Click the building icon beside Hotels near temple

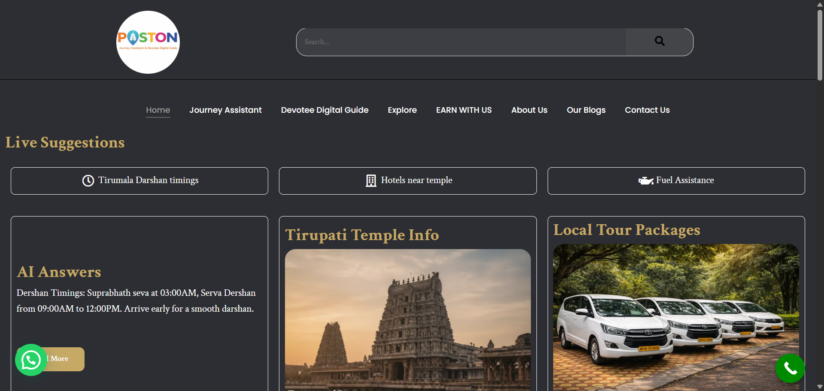pyautogui.click(x=371, y=180)
